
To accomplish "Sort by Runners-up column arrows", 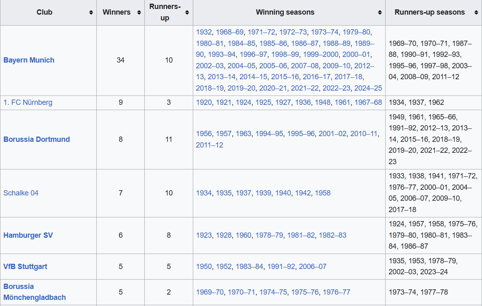I will (x=187, y=12).
